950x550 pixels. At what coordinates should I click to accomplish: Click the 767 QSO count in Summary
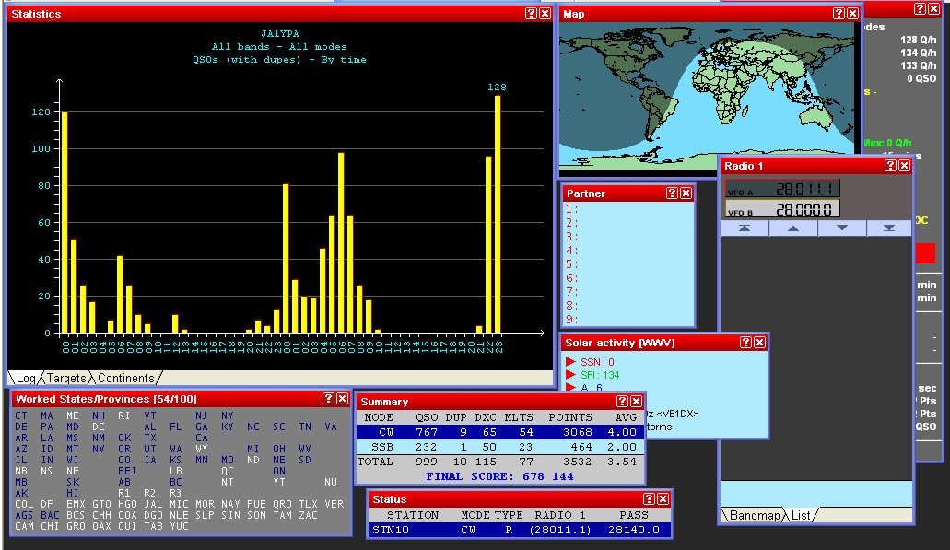[x=427, y=432]
